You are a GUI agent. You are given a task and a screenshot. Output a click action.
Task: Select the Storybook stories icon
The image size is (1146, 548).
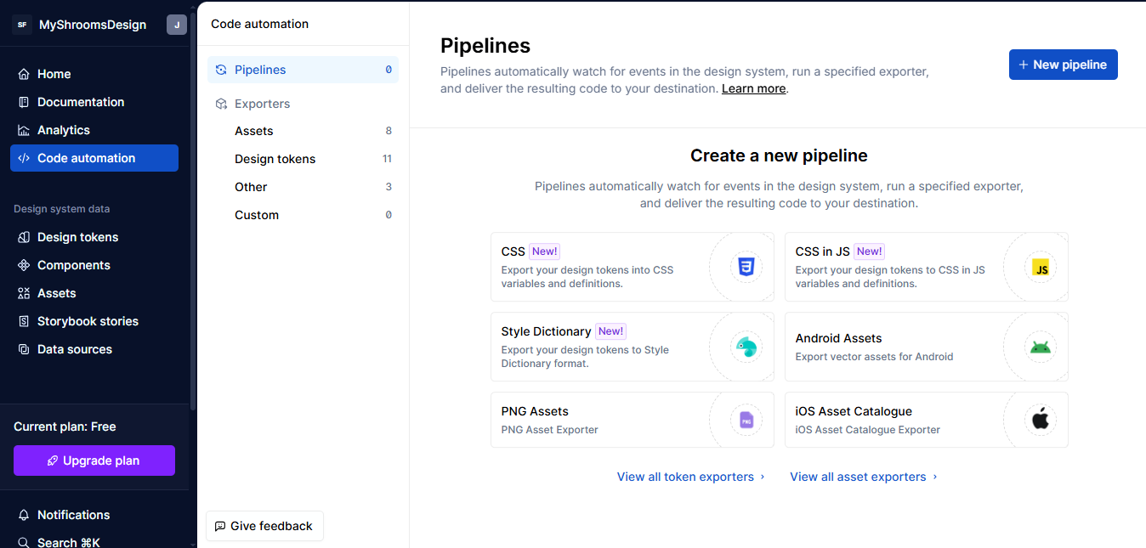coord(24,321)
